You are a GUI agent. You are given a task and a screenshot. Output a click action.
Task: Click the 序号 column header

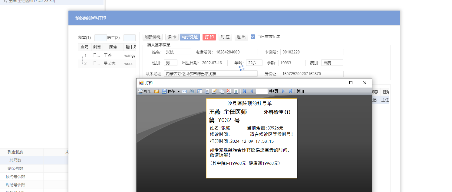[84, 47]
